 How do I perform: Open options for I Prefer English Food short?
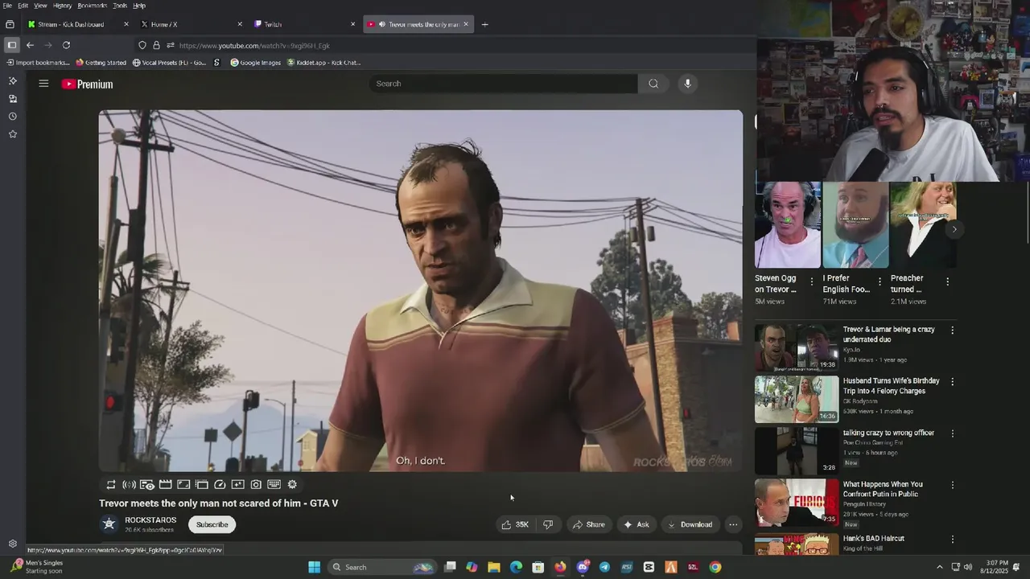point(880,281)
